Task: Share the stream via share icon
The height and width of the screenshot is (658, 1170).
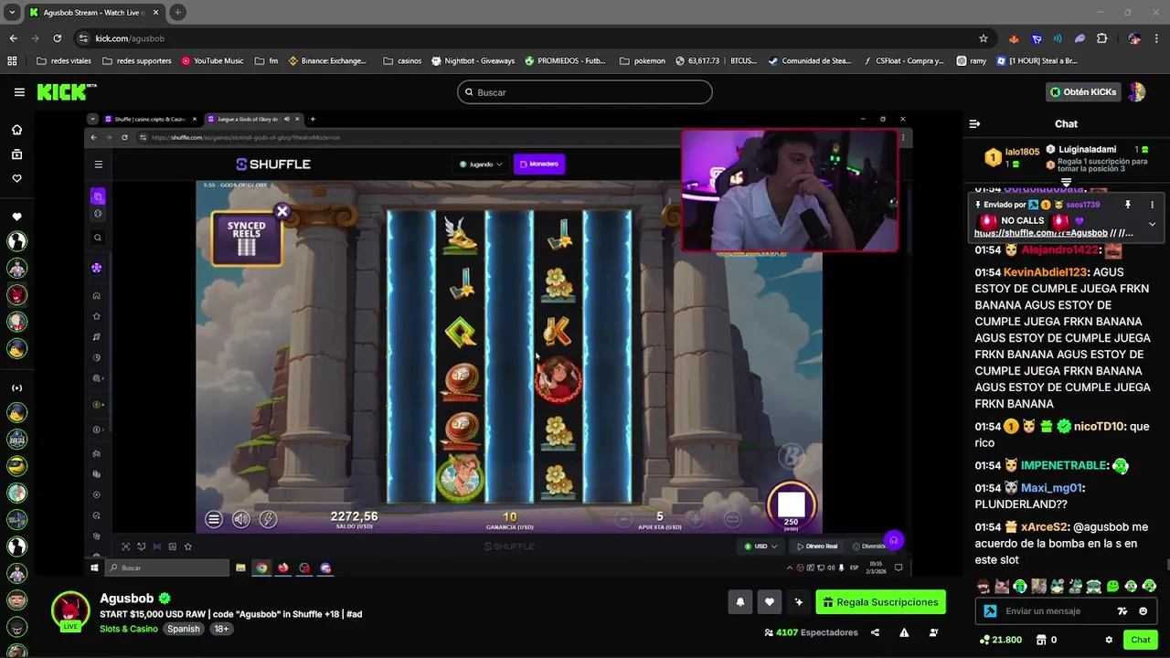Action: tap(875, 632)
